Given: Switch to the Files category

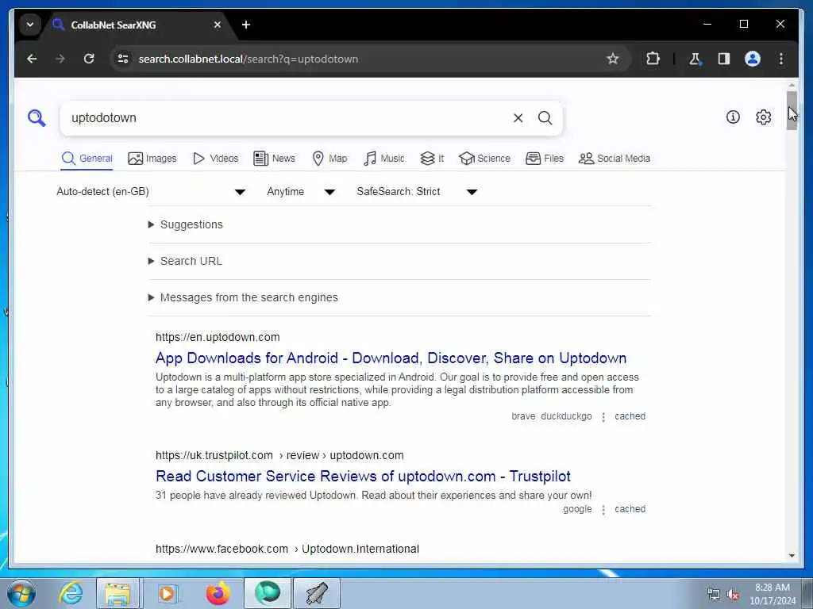Looking at the screenshot, I should (x=545, y=159).
